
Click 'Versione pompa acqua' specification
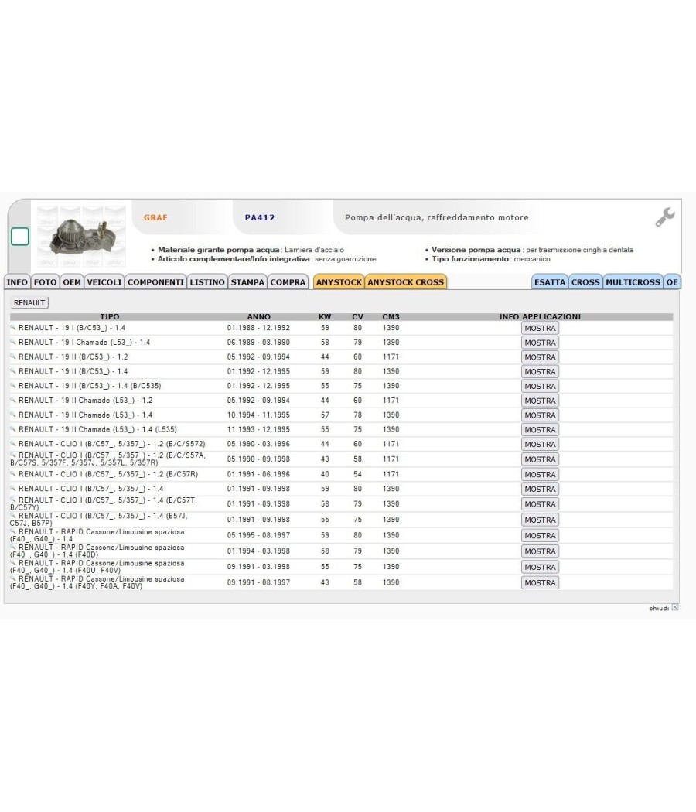[x=532, y=250]
